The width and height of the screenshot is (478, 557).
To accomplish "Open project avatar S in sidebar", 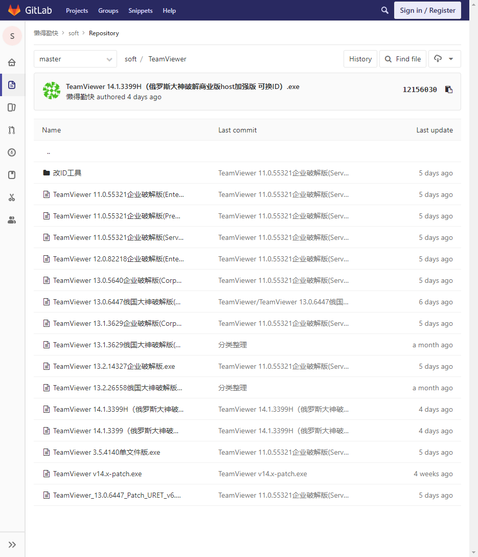I will [12, 36].
